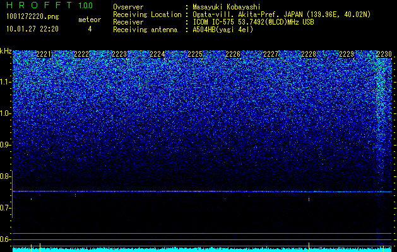
Task: Click the 2221 time marker
Action: click(x=44, y=54)
